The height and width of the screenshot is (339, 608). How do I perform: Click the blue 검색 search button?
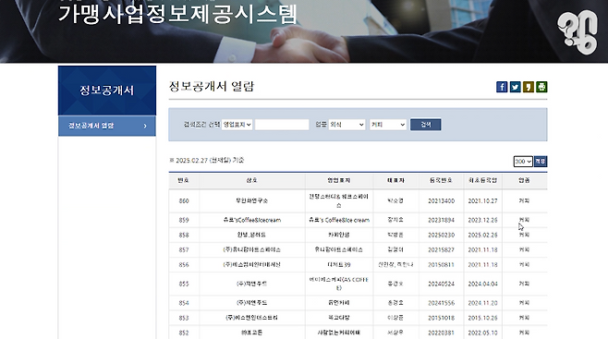426,125
